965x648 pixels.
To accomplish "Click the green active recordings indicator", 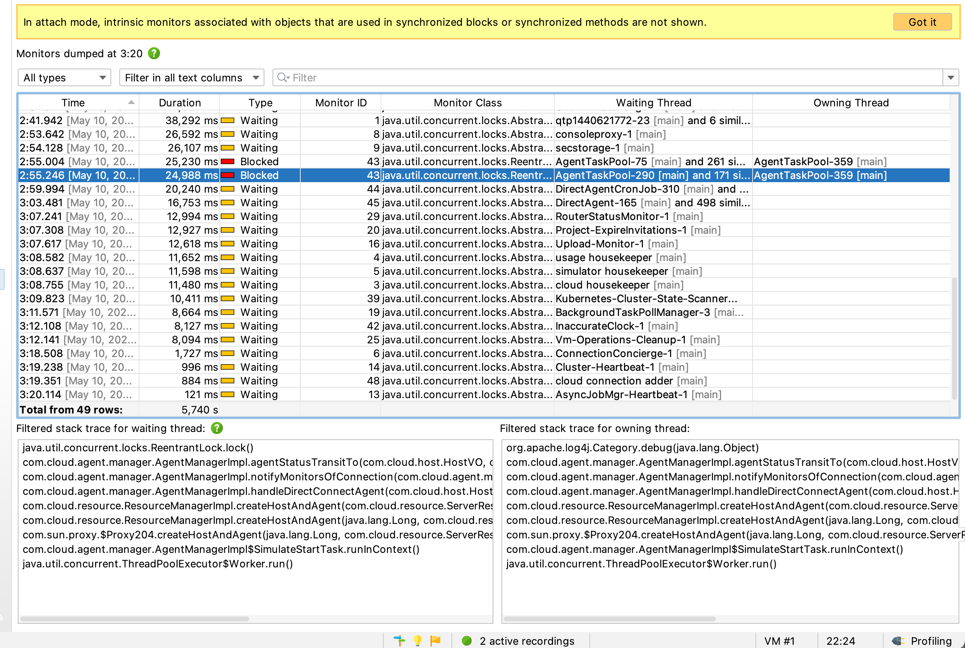I will click(x=467, y=641).
